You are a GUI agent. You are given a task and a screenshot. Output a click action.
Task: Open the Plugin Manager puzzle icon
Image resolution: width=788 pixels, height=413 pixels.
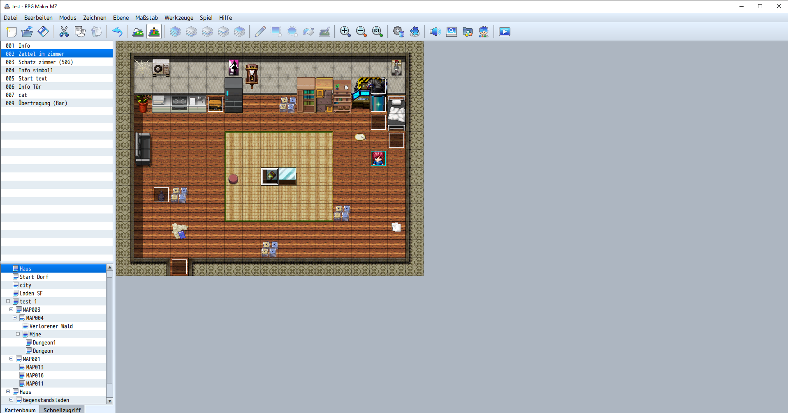pyautogui.click(x=415, y=32)
